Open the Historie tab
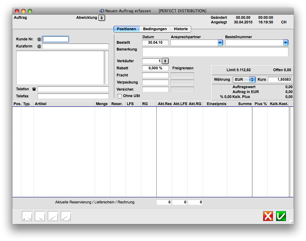 [x=181, y=29]
